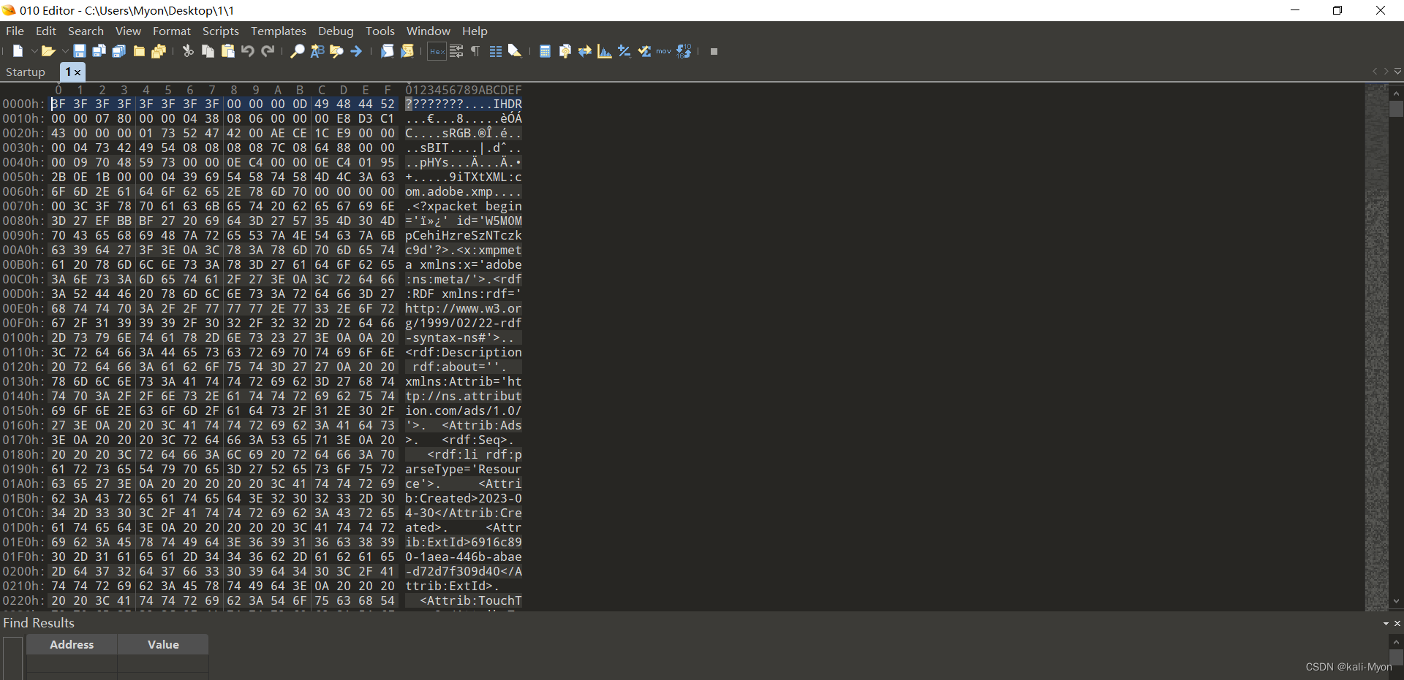View the file Histogram

(x=604, y=51)
